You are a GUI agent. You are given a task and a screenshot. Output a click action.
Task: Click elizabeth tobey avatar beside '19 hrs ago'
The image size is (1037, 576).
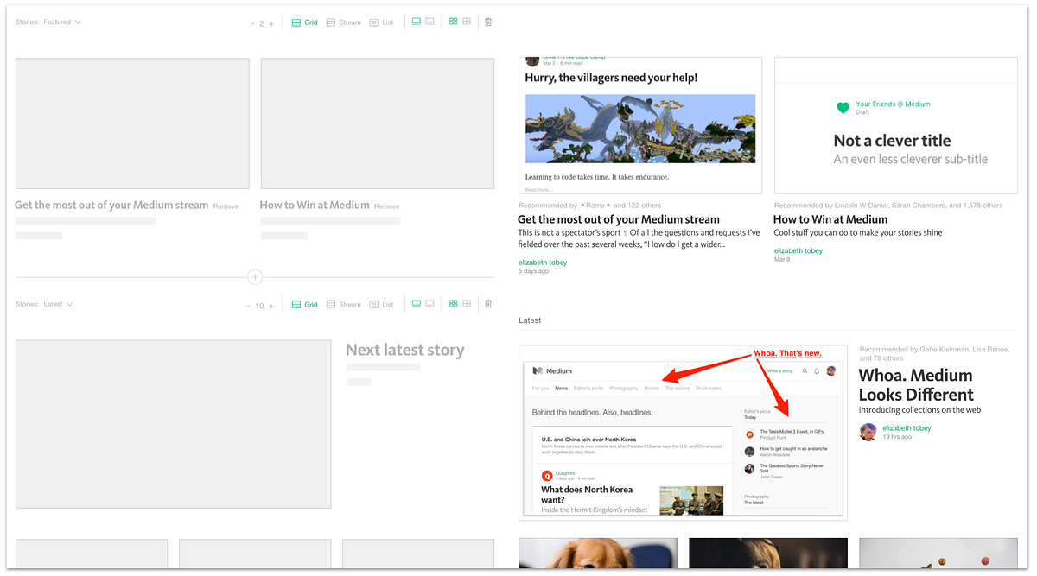(868, 432)
